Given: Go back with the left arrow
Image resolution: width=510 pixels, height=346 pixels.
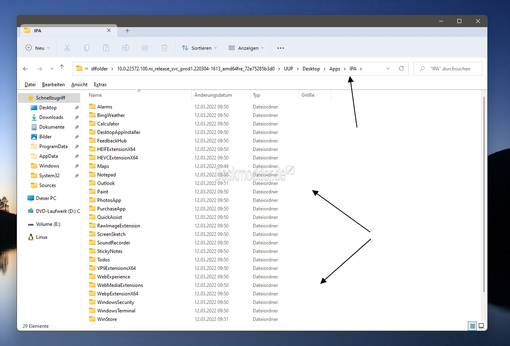Looking at the screenshot, I should 26,69.
